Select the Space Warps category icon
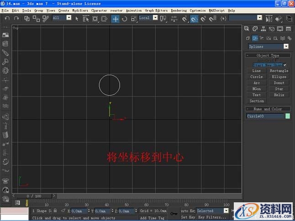The width and height of the screenshot is (295, 221). (283, 38)
